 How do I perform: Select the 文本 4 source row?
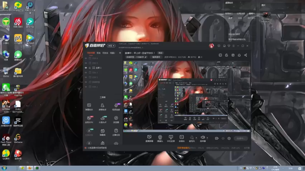point(103,58)
